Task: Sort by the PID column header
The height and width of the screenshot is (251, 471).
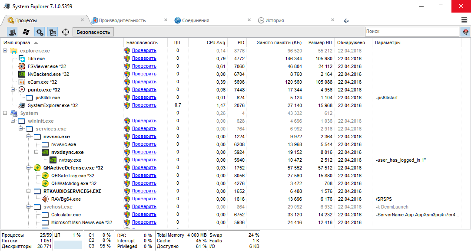Action: click(237, 42)
